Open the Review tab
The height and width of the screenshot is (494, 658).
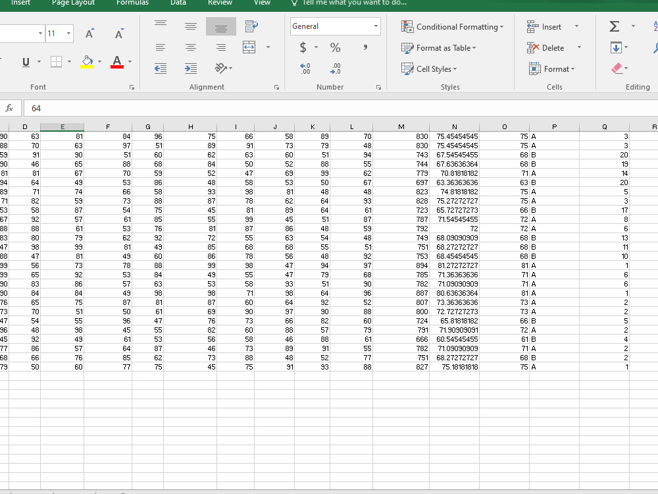(x=220, y=3)
